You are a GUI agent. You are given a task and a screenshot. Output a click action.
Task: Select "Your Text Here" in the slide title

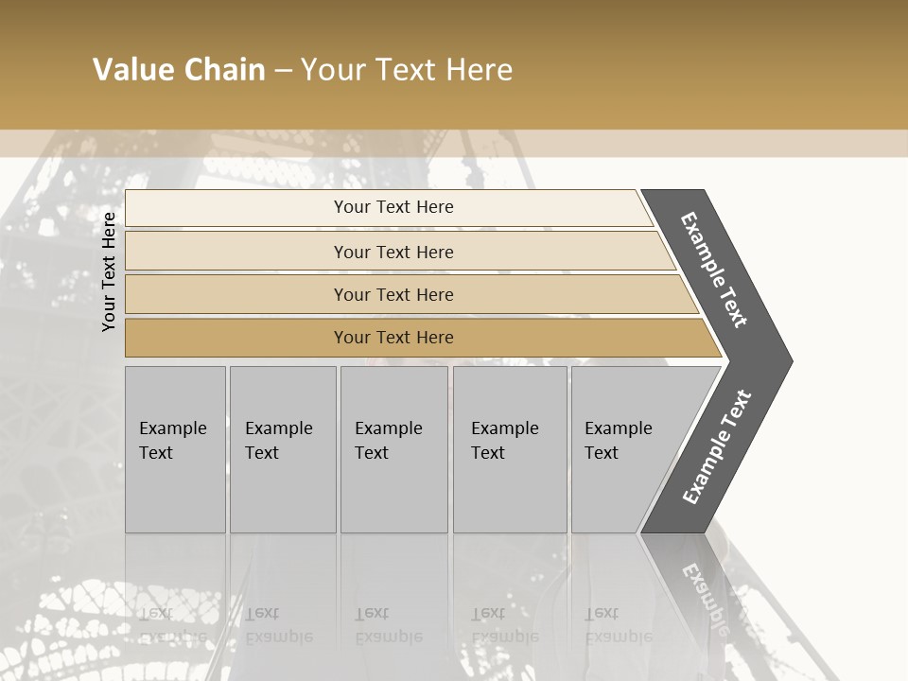(x=407, y=70)
